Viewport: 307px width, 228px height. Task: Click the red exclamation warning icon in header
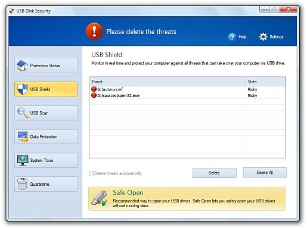point(94,32)
